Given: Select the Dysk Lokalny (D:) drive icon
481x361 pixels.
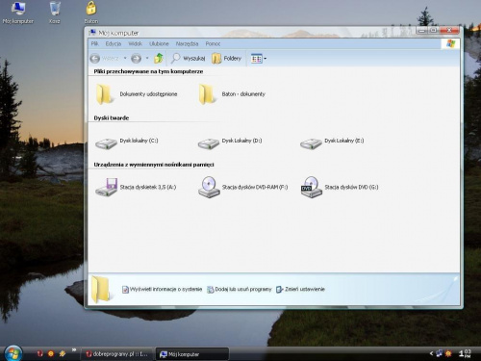Looking at the screenshot, I should pyautogui.click(x=209, y=143).
